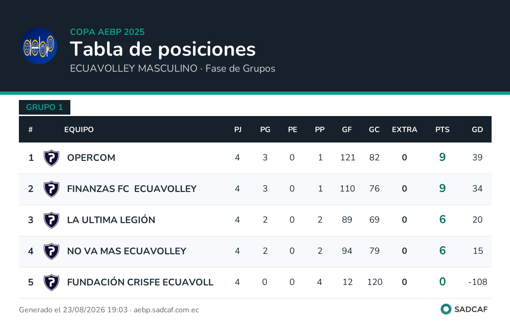510x334 pixels.
Task: Click the Tabla de posiciones title
Action: point(162,50)
